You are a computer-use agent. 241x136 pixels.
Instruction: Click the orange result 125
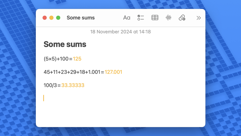pyautogui.click(x=77, y=59)
